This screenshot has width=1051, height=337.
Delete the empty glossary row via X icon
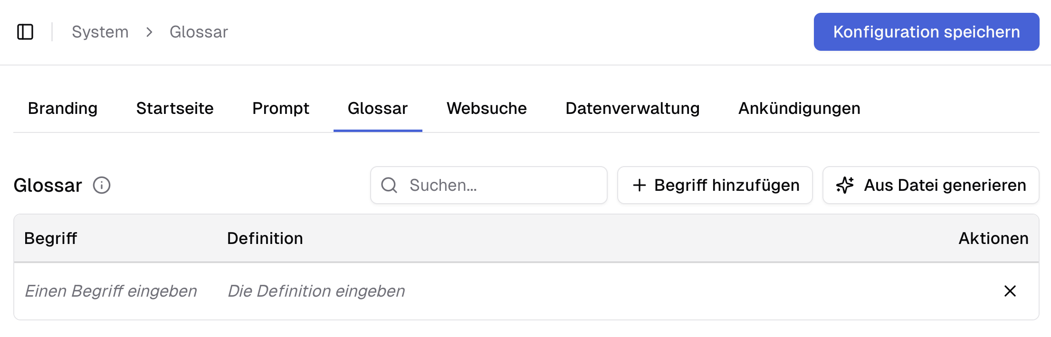[x=1011, y=291]
